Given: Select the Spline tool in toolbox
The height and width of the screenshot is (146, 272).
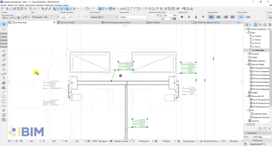Looking at the screenshot, I should (x=4, y=106).
